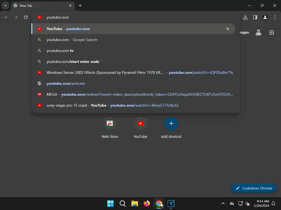
Task: Toggle the Chrome side panel
Action: coord(255,17)
